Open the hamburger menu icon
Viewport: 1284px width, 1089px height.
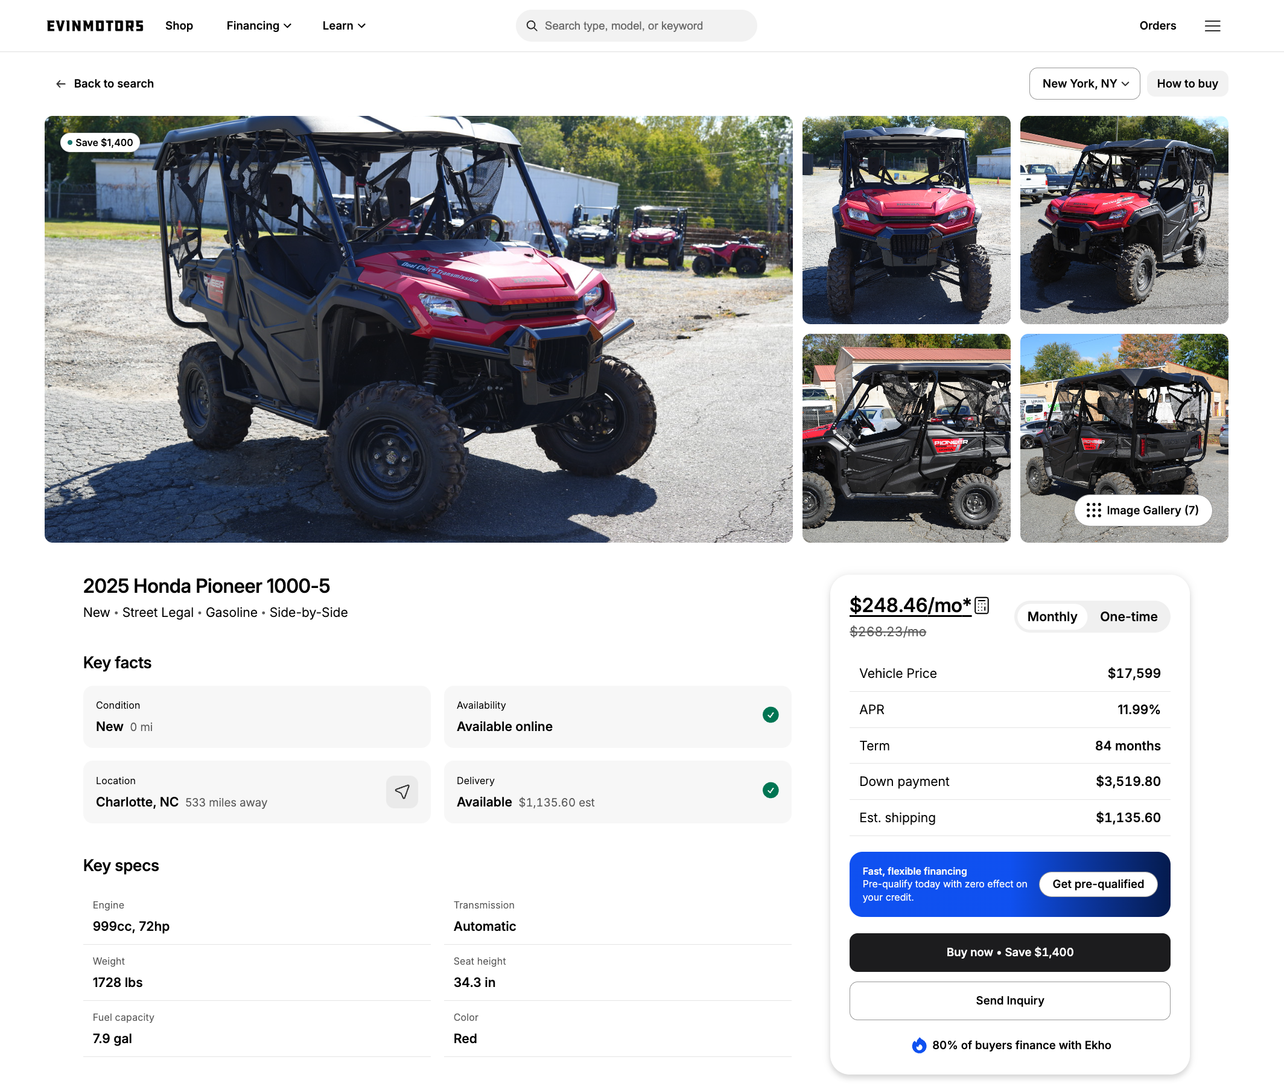[x=1212, y=25]
